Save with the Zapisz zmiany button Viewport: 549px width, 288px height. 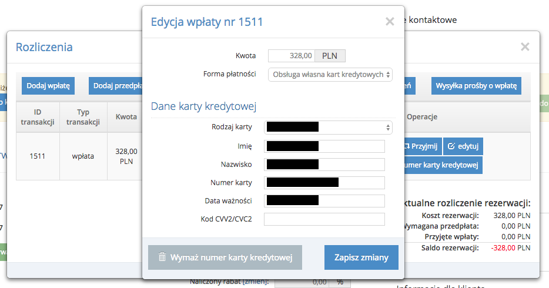[x=361, y=257]
